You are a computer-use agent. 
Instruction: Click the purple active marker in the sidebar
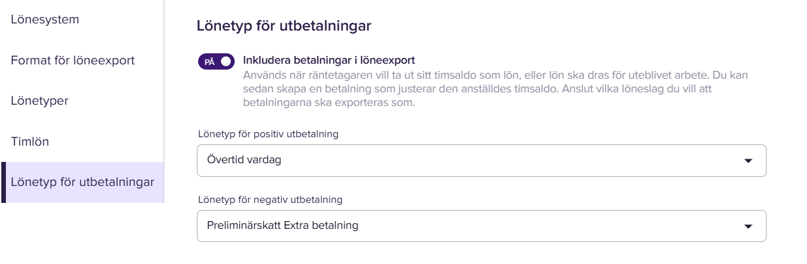pyautogui.click(x=3, y=182)
